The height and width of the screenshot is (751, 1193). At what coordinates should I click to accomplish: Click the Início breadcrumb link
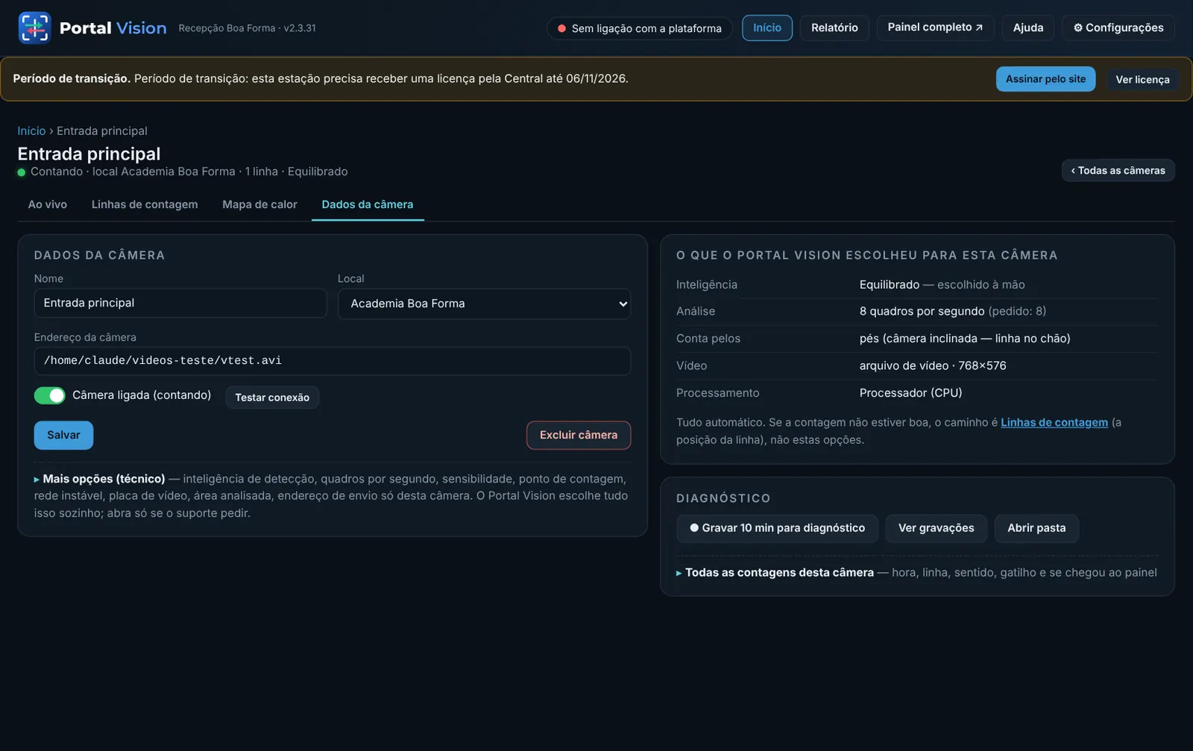(x=31, y=131)
